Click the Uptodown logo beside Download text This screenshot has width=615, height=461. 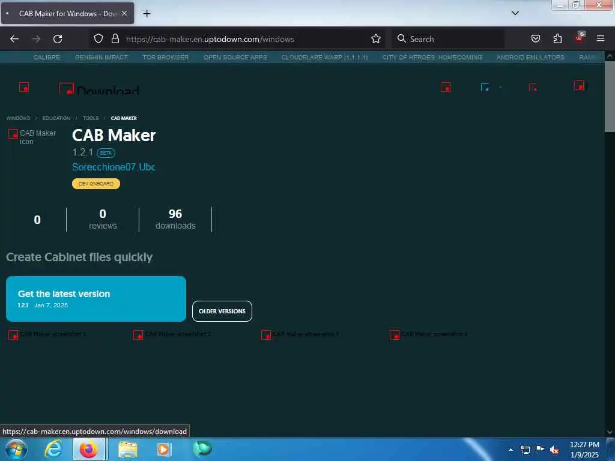click(67, 88)
